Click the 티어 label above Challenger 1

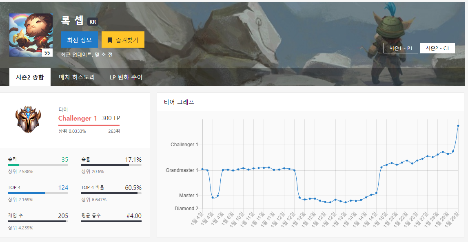[63, 110]
